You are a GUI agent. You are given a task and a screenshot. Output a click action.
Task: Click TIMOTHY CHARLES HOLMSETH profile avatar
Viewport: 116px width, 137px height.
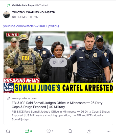tap(7, 15)
